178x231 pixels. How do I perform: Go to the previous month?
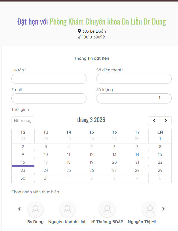point(154,121)
